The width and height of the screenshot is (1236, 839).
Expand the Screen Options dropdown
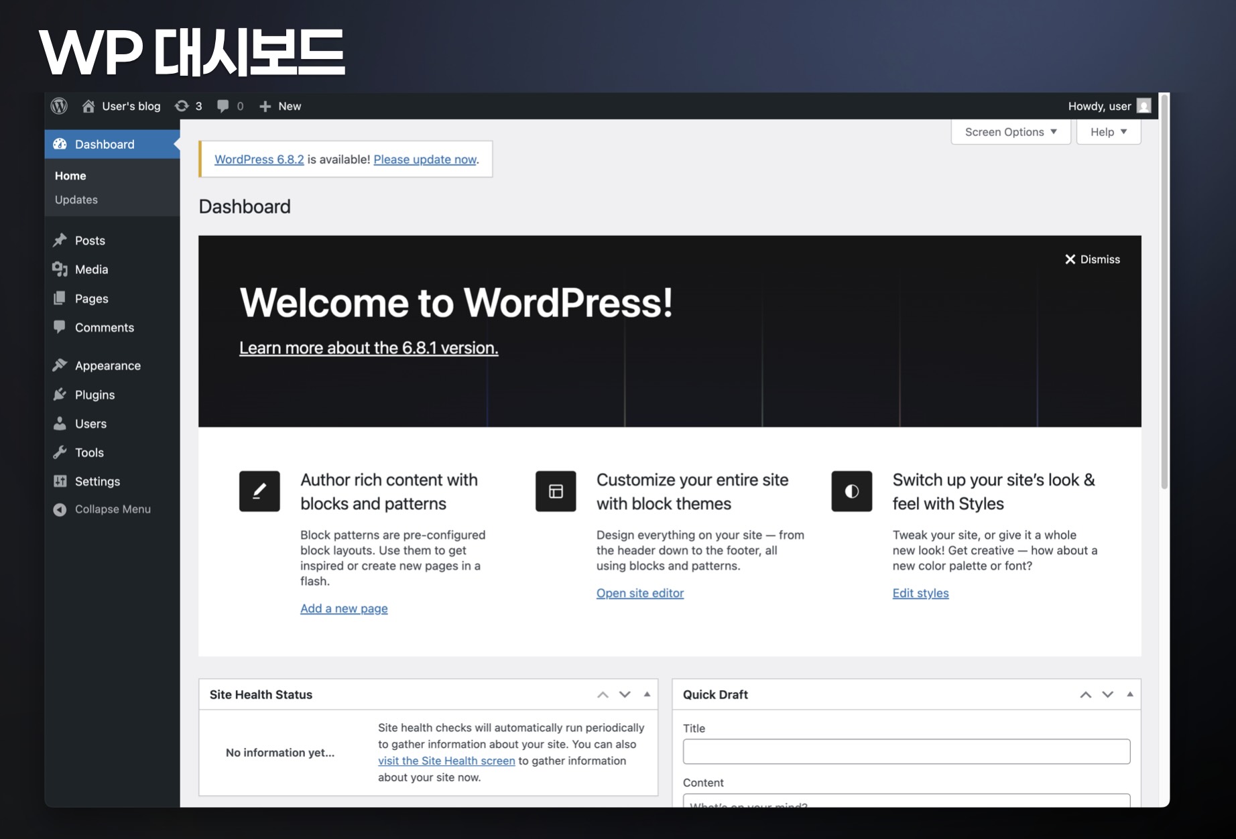coord(1010,132)
